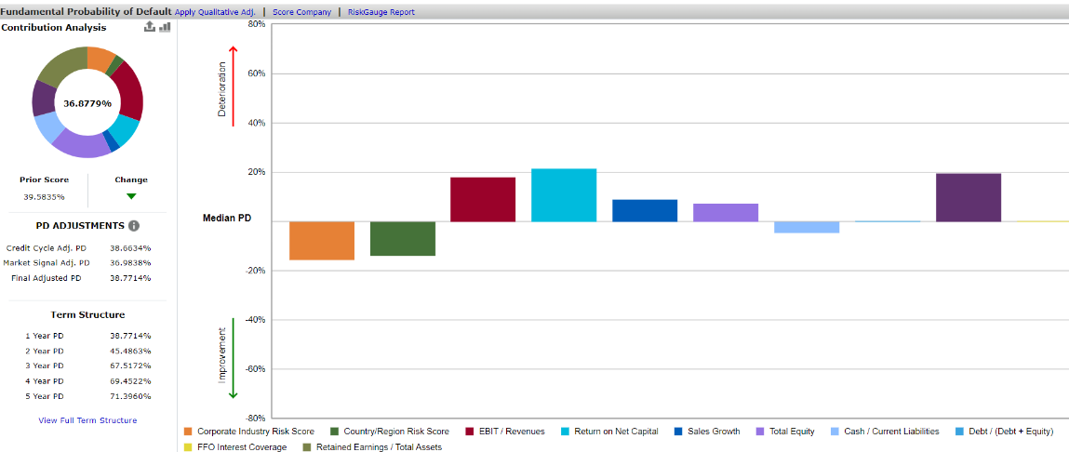1069x452 pixels.
Task: Click the Corporate Industry Risk Score legend swatch
Action: (x=189, y=432)
